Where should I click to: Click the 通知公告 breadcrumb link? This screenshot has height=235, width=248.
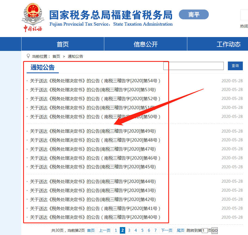(x=75, y=56)
